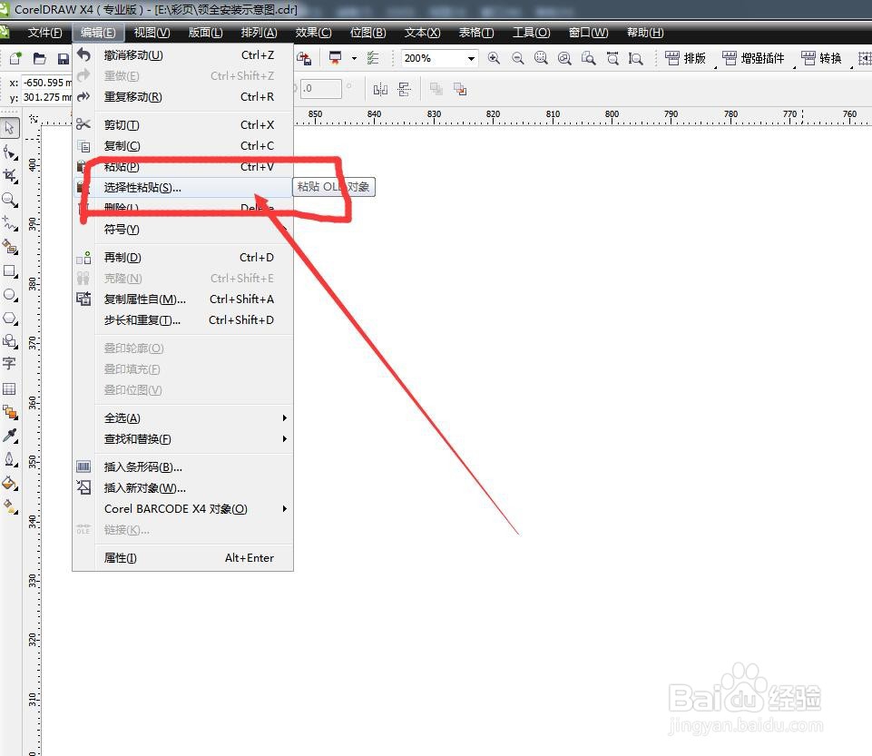Choose 剪切(T) menu entry
872x756 pixels.
click(x=183, y=125)
